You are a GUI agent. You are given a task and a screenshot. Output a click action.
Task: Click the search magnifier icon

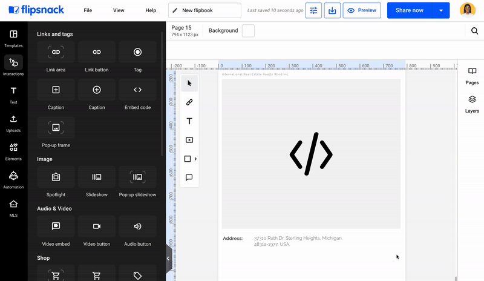click(474, 31)
